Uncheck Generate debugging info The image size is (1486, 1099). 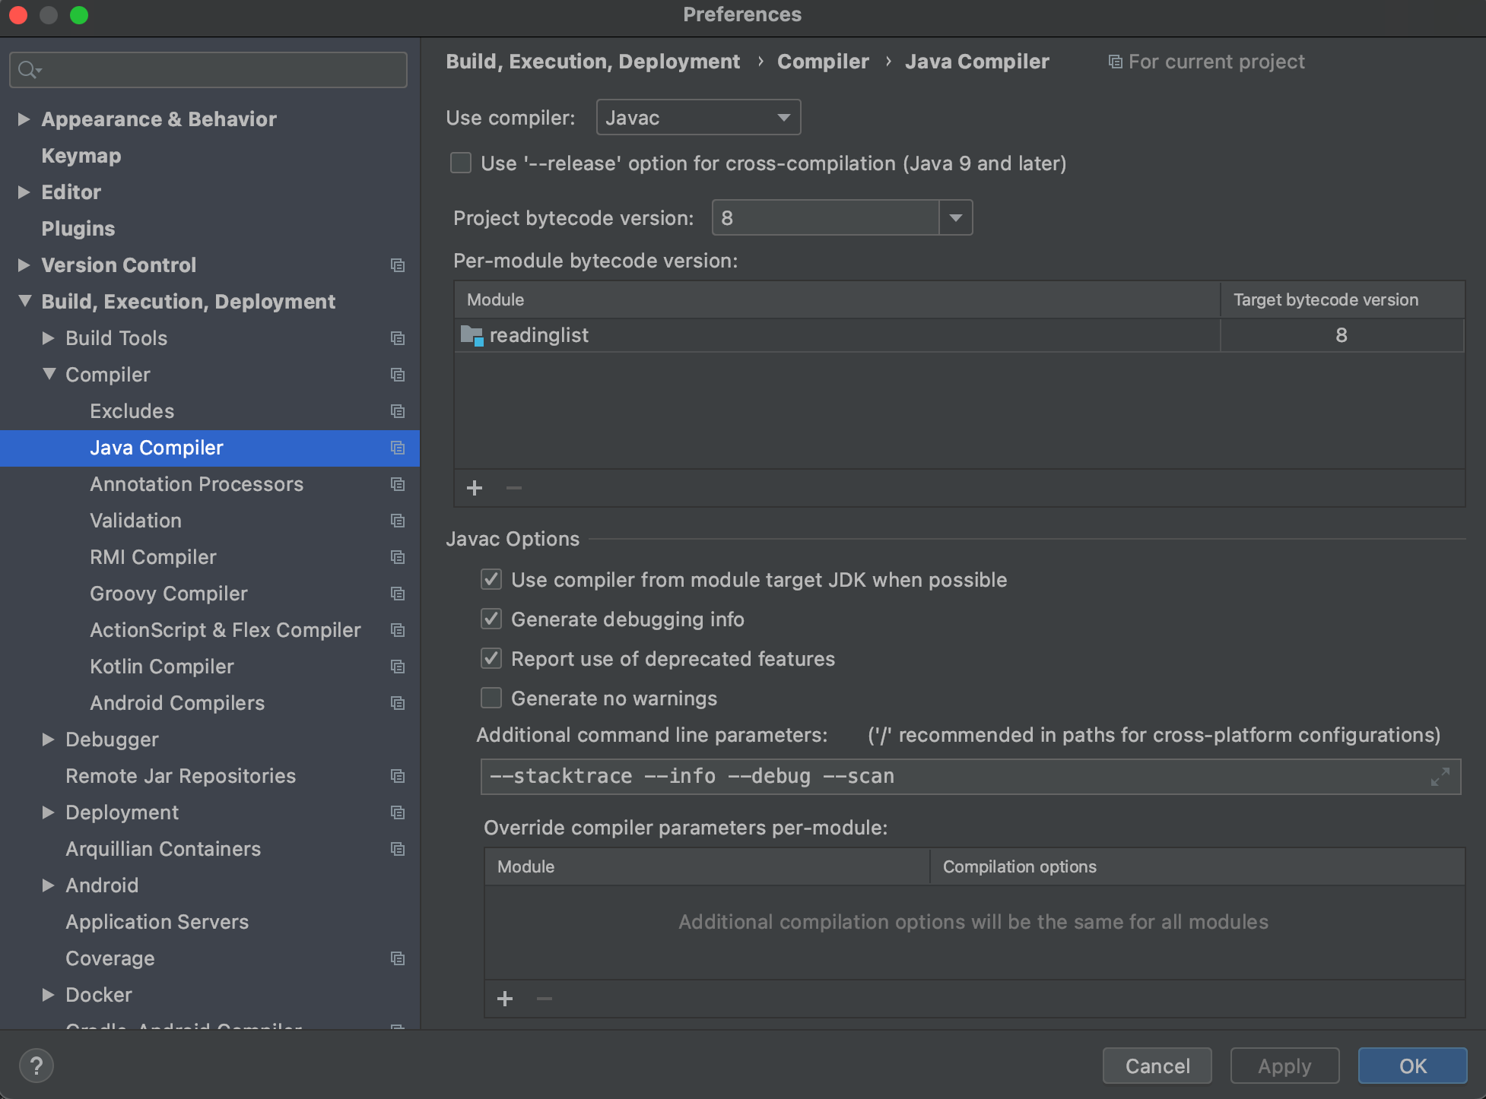[x=491, y=619]
